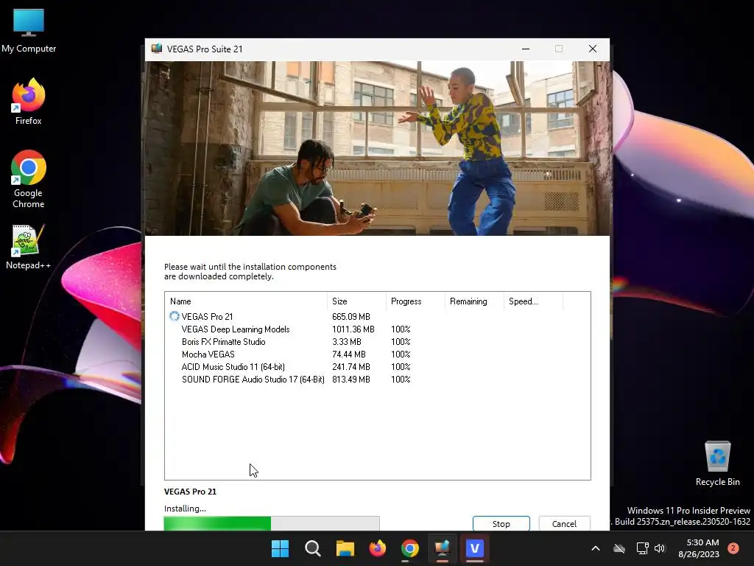754x566 pixels.
Task: Open File Explorer from the taskbar
Action: click(345, 548)
